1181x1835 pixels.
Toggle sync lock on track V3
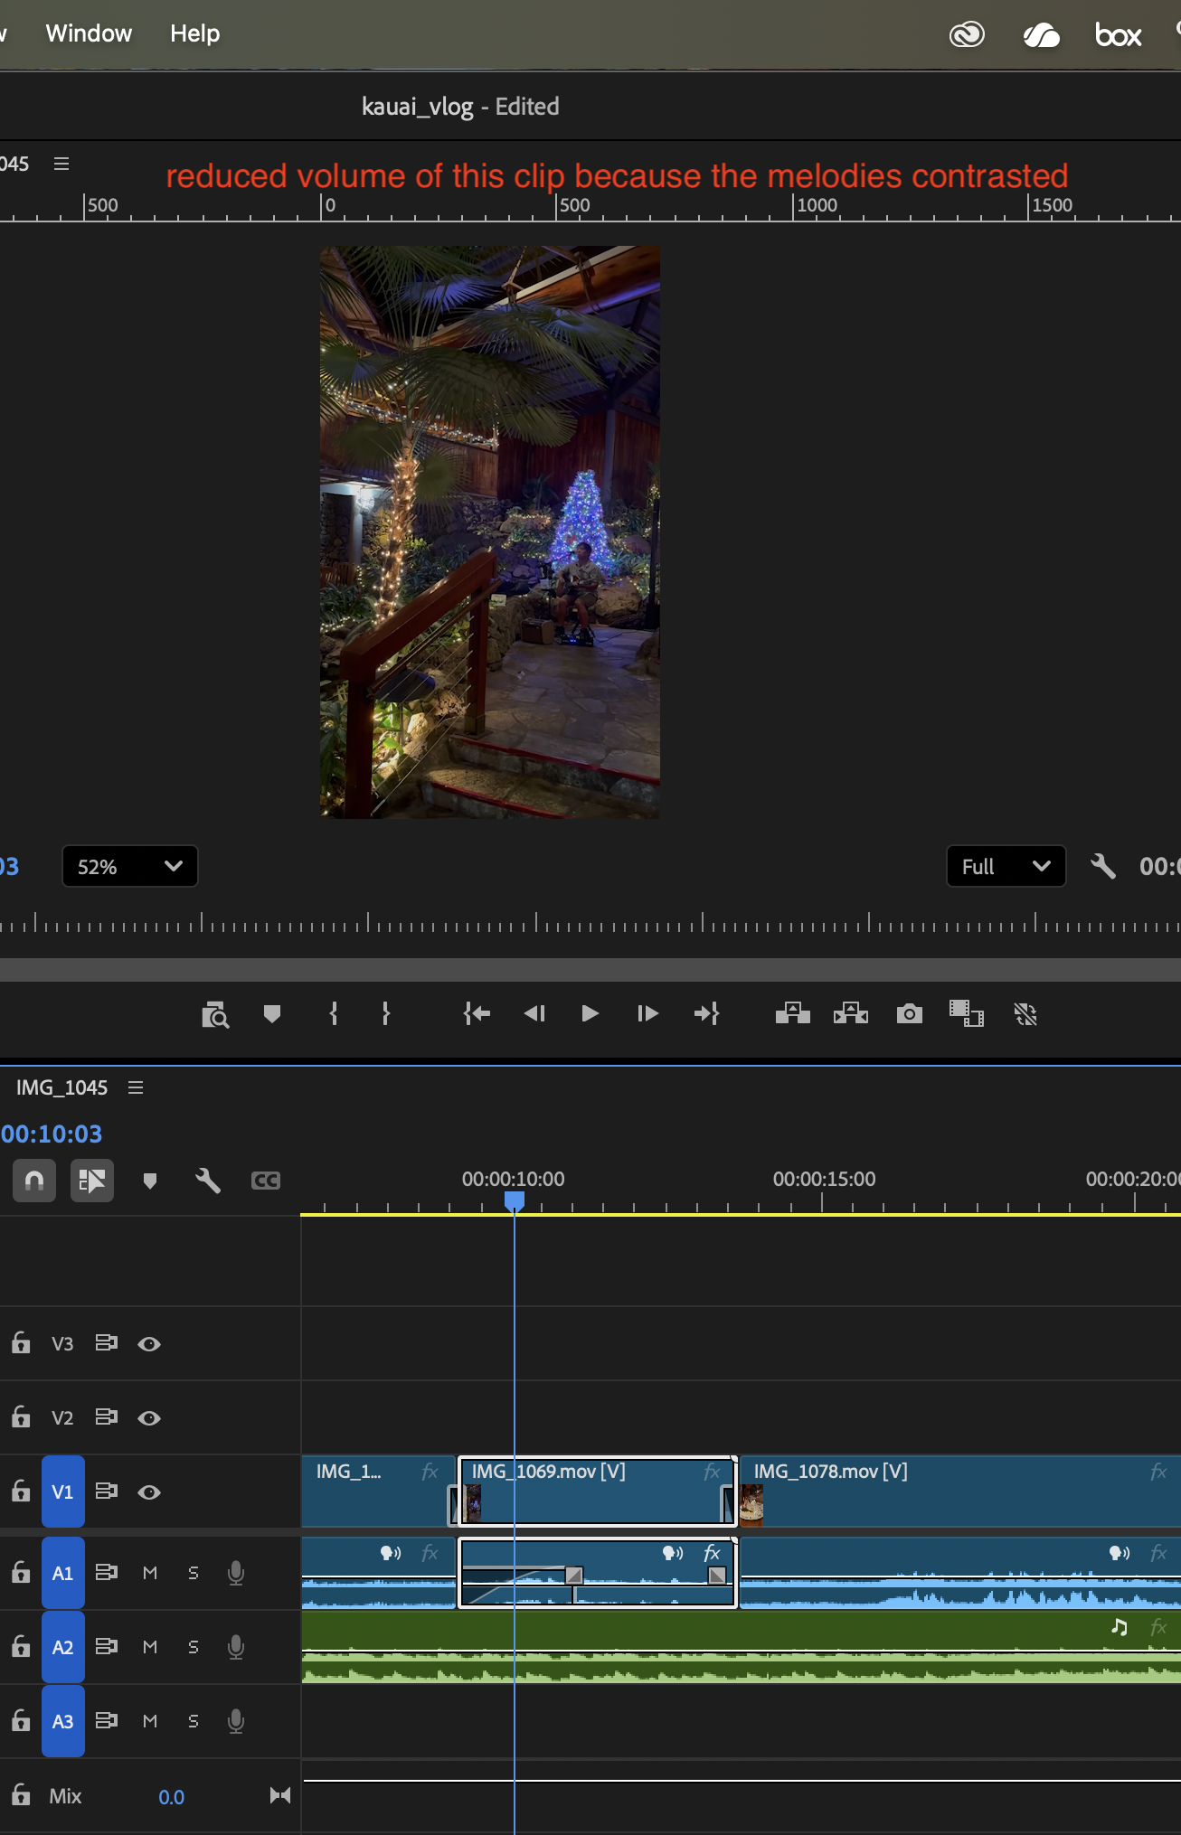(106, 1343)
